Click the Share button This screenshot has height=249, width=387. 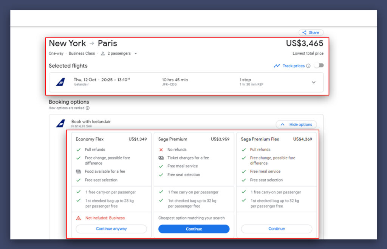coord(311,32)
